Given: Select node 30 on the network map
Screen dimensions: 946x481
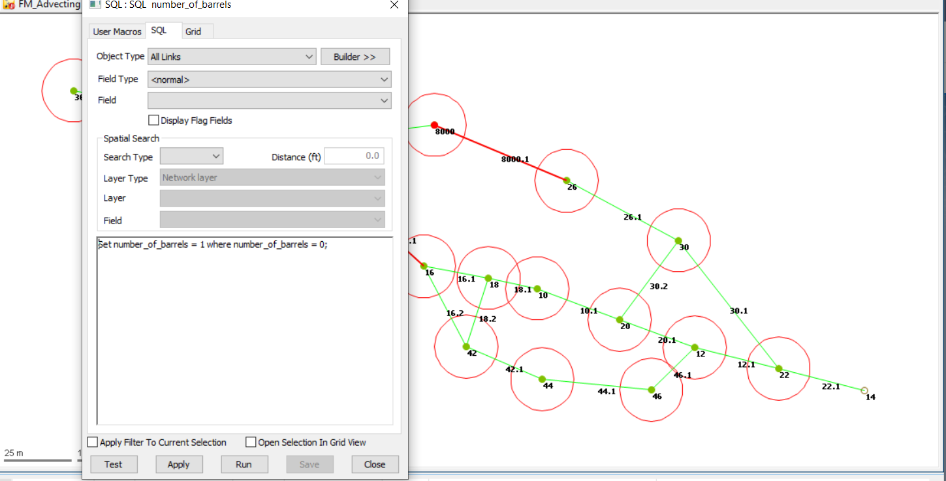Looking at the screenshot, I should point(678,239).
